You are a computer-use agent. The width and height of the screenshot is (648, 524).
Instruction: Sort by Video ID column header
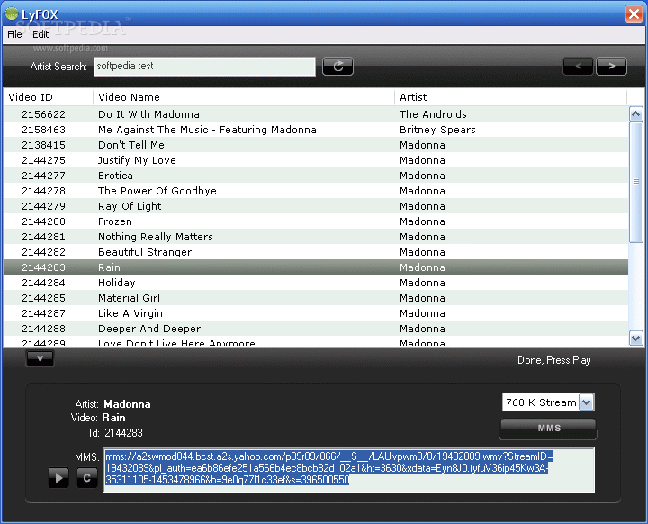(x=49, y=97)
